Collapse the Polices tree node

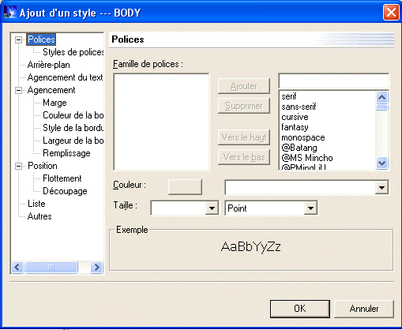[x=18, y=39]
